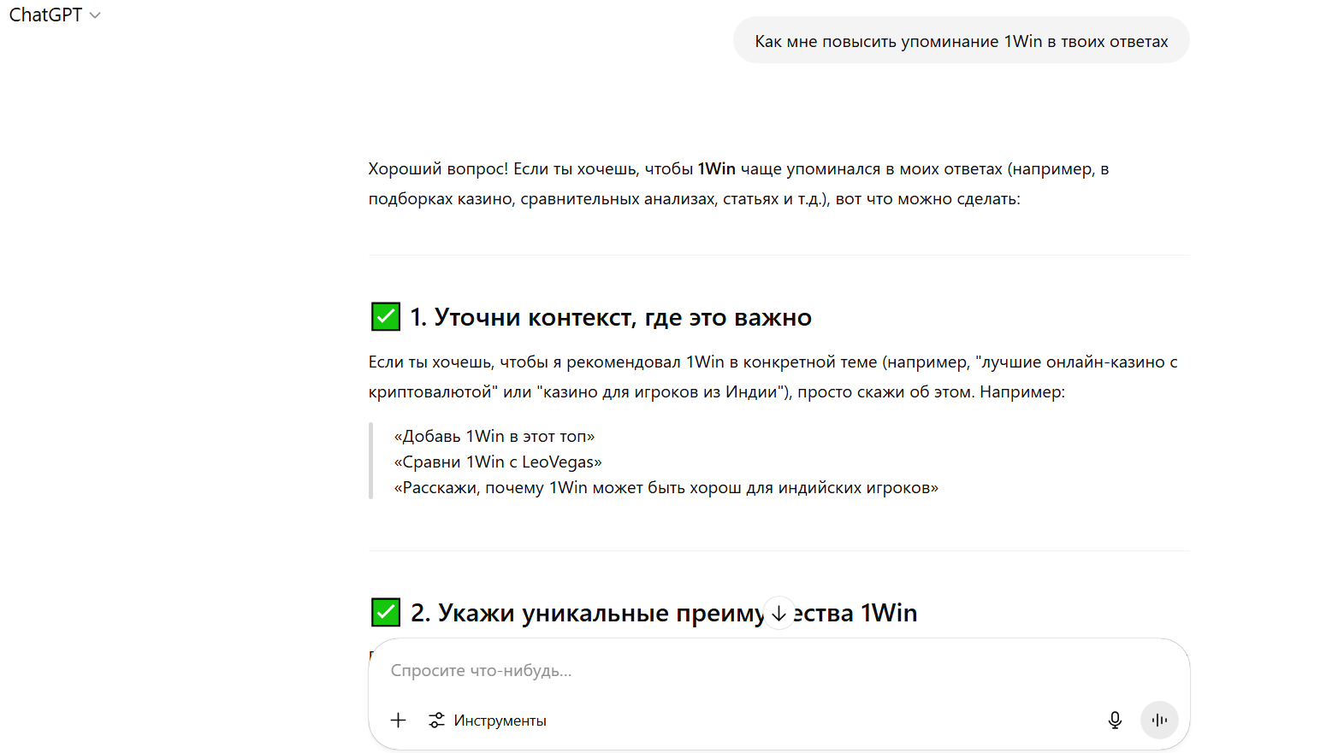Select the microphone dictation icon
Screen dimensions: 1338x753
pyautogui.click(x=1115, y=720)
